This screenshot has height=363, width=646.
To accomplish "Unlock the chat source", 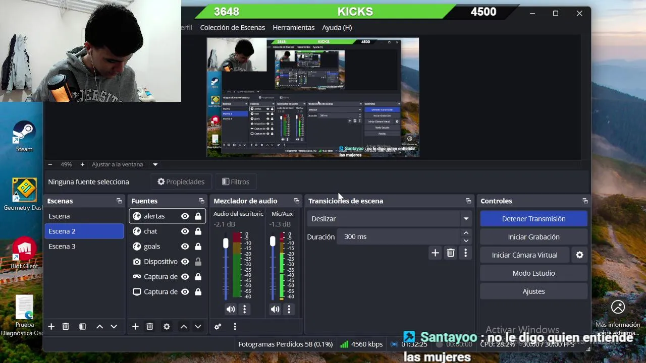I will pos(198,231).
